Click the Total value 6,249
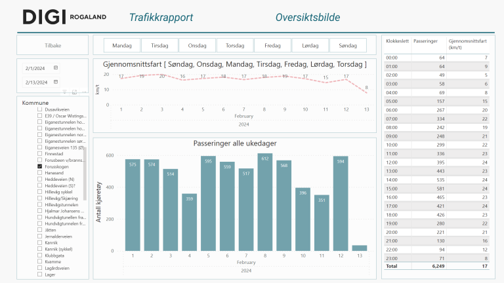The width and height of the screenshot is (504, 283). (438, 266)
